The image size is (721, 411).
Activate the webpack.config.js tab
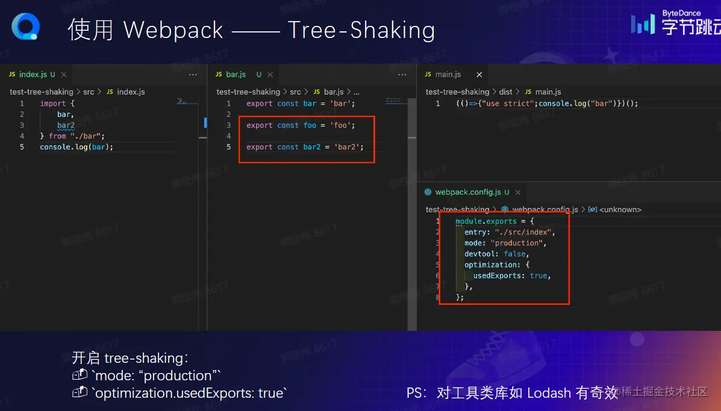tap(468, 192)
